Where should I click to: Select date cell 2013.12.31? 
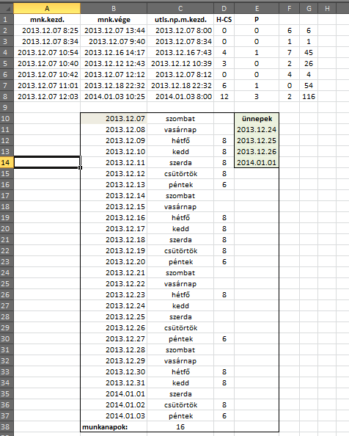click(114, 383)
